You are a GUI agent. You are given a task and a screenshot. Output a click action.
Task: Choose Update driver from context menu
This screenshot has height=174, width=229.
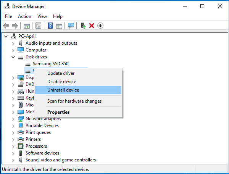78,73
